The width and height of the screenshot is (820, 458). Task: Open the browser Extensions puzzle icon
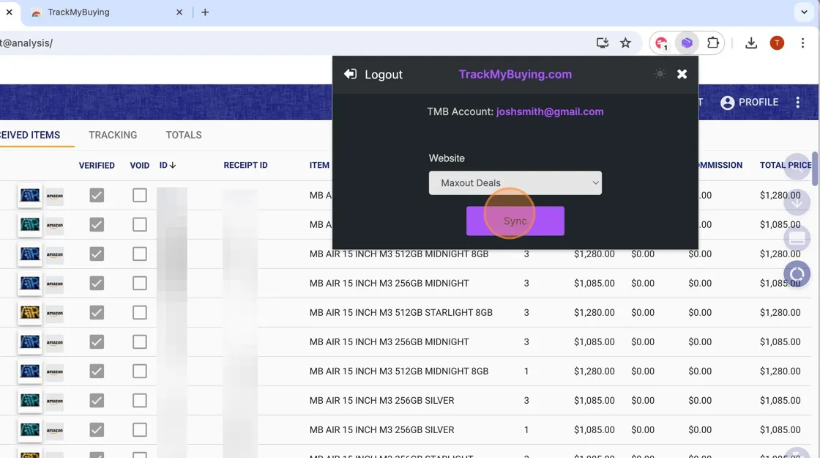click(x=713, y=43)
